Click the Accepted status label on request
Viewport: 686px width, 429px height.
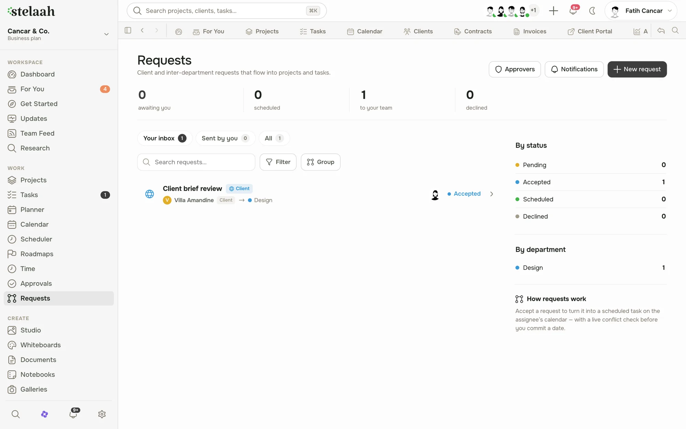click(464, 194)
